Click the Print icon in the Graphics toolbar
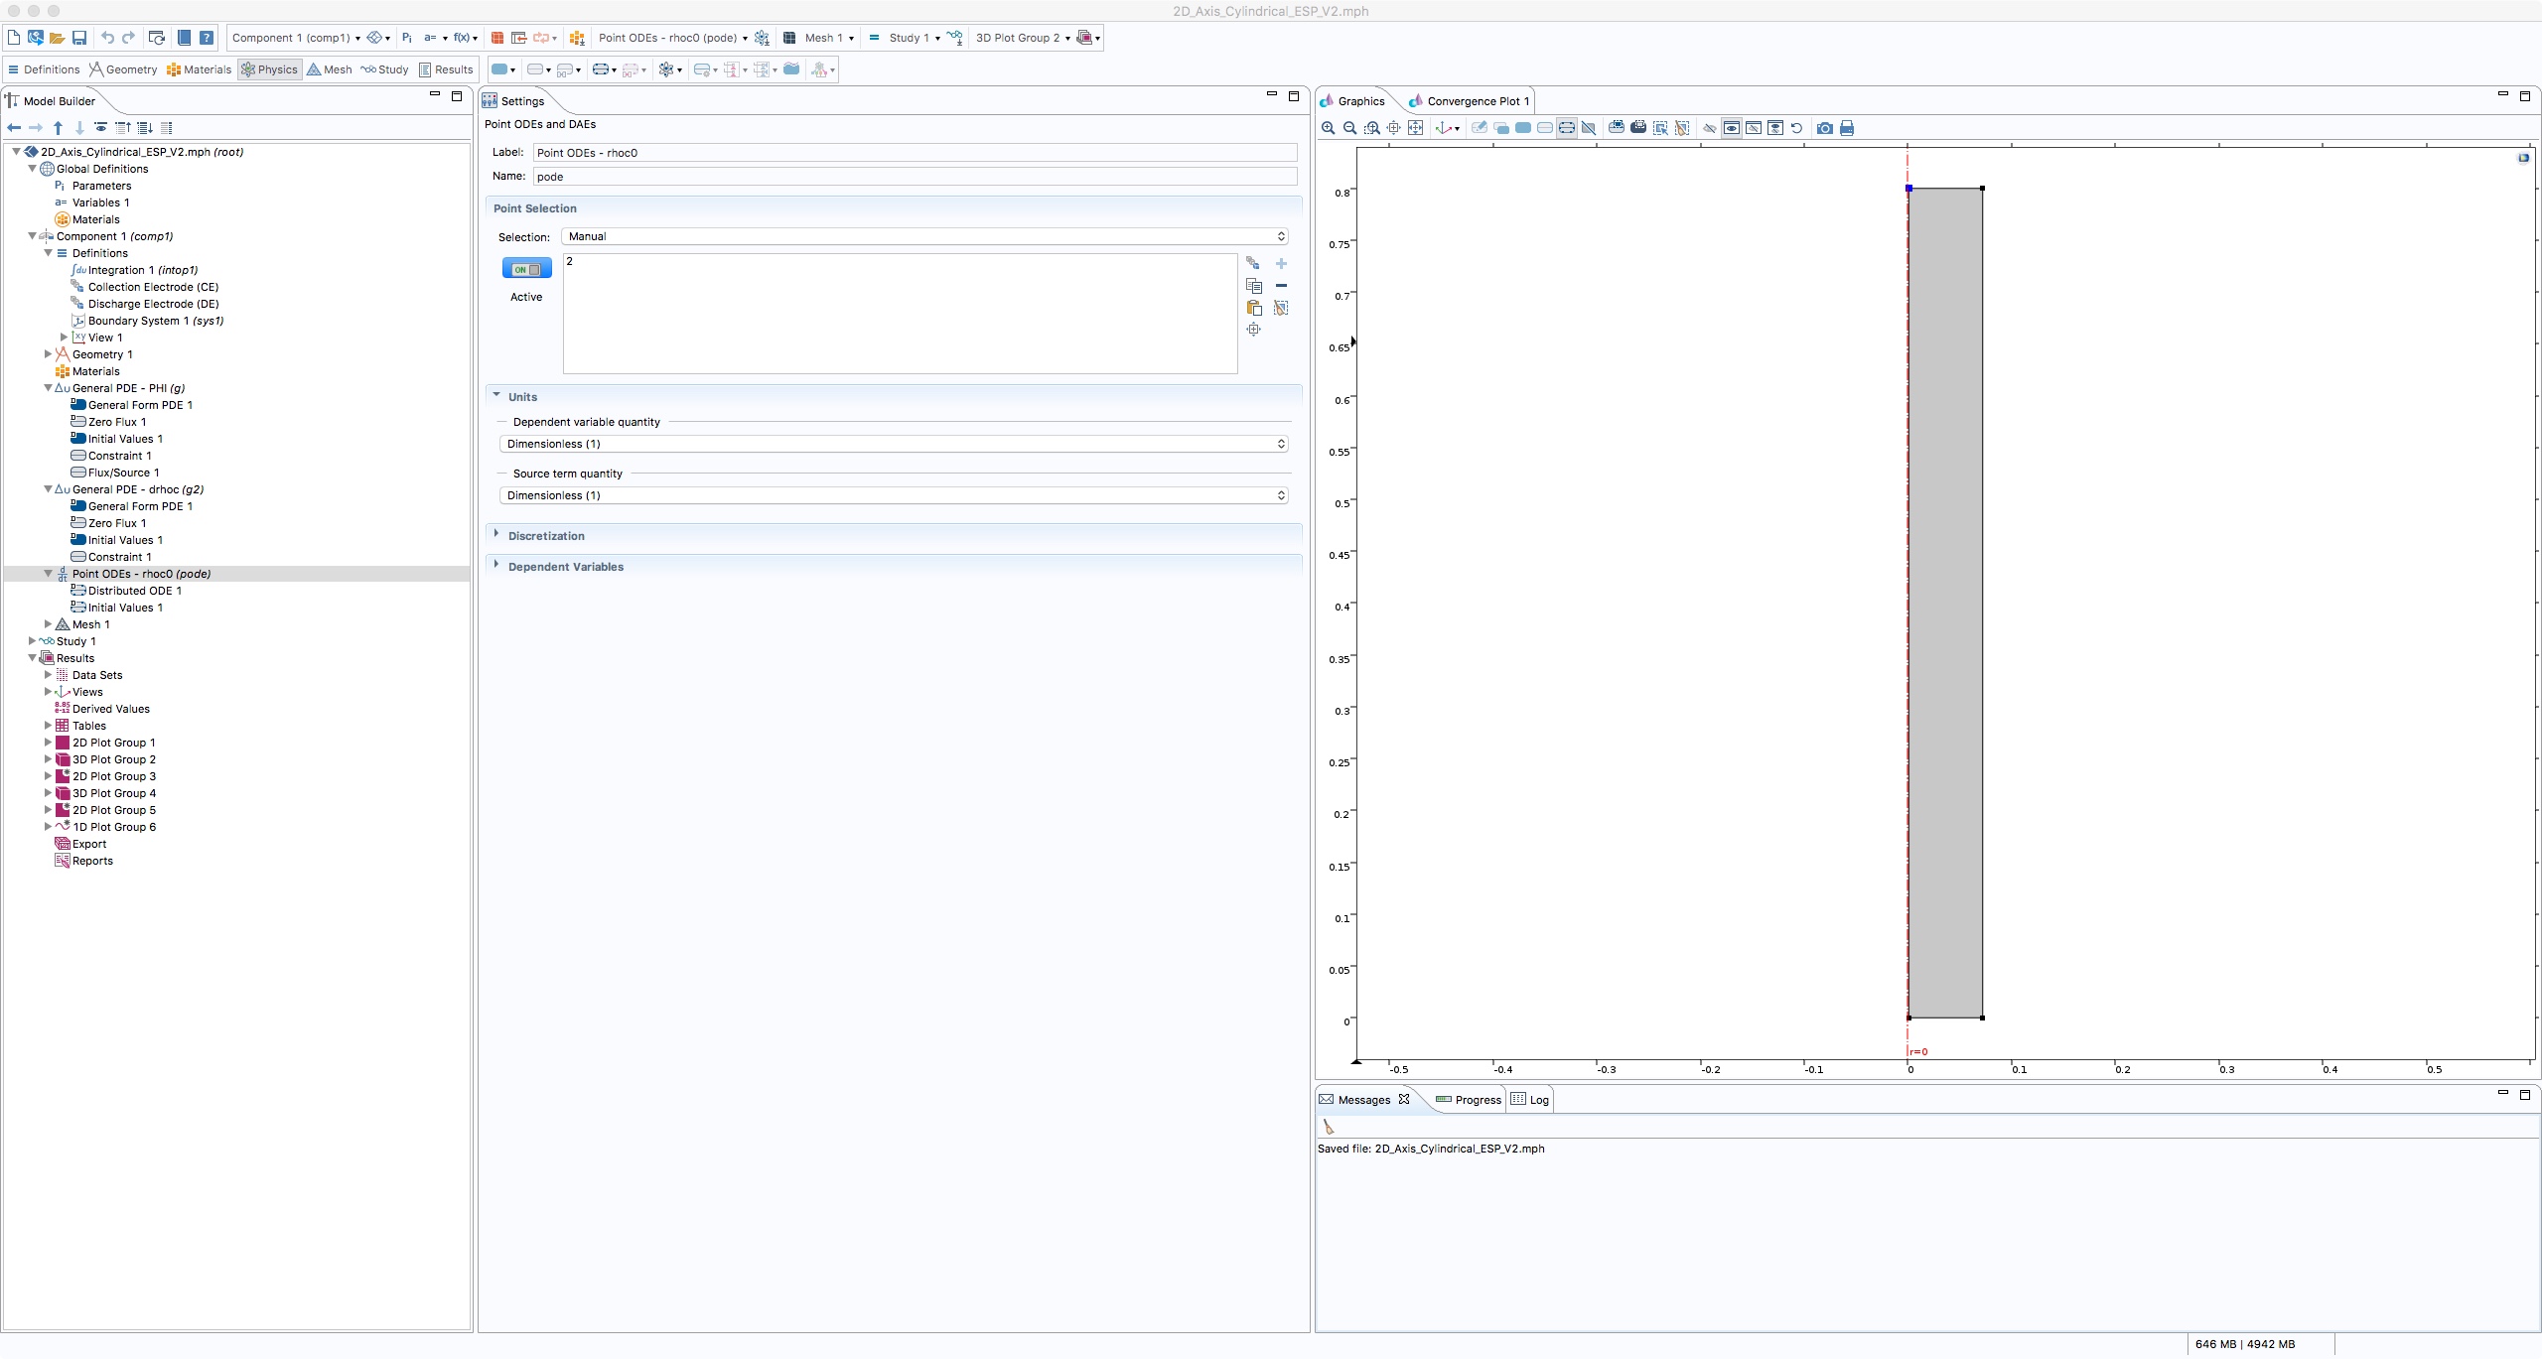This screenshot has height=1359, width=2542. [1846, 128]
